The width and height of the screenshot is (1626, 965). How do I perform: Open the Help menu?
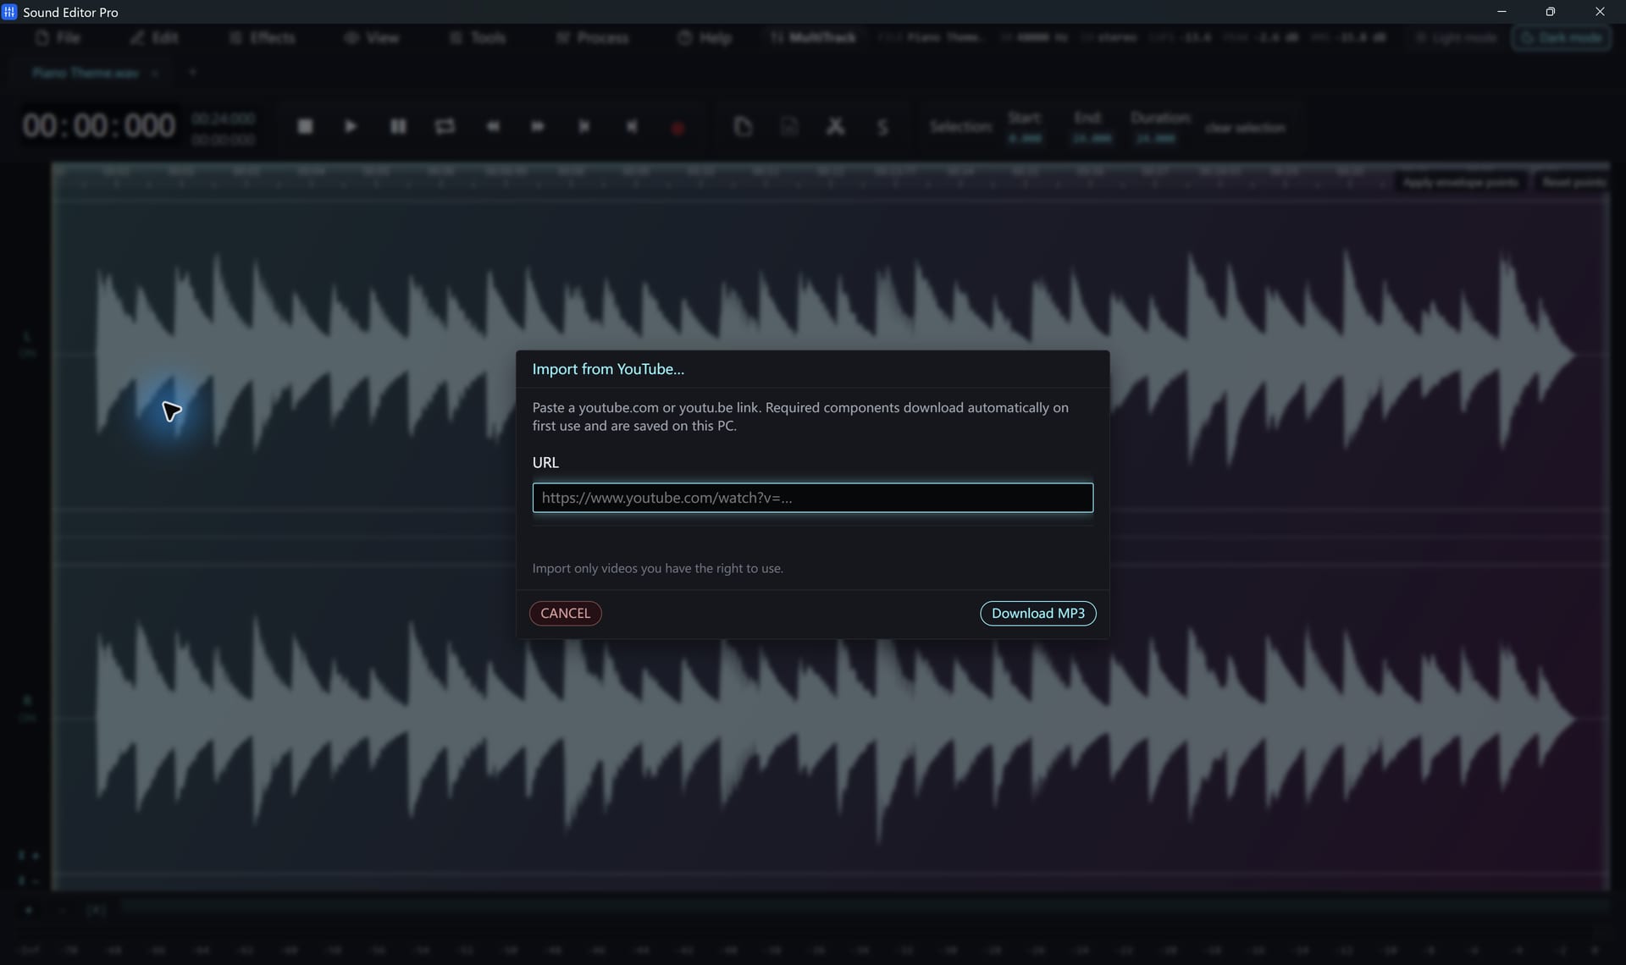point(705,38)
